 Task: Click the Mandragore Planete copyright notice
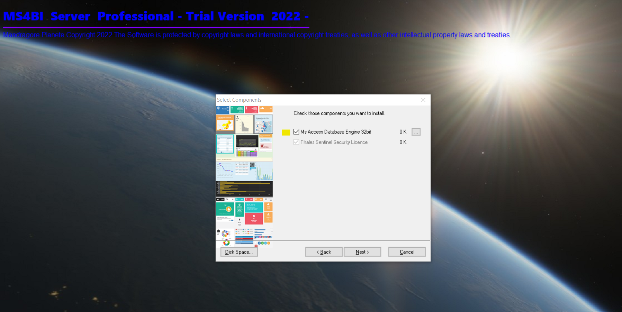pos(257,35)
